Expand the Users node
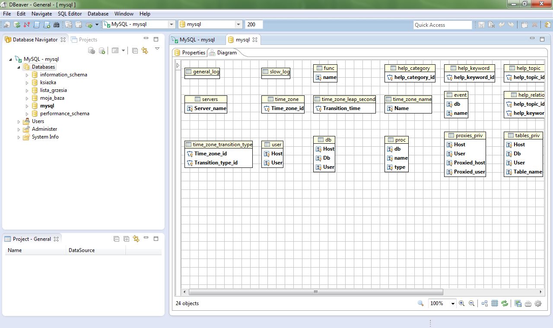Viewport: 553px width, 328px height. [19, 121]
